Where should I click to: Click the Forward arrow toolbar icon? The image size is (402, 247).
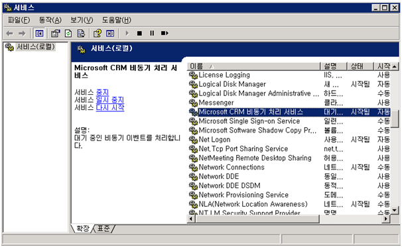(x=23, y=33)
